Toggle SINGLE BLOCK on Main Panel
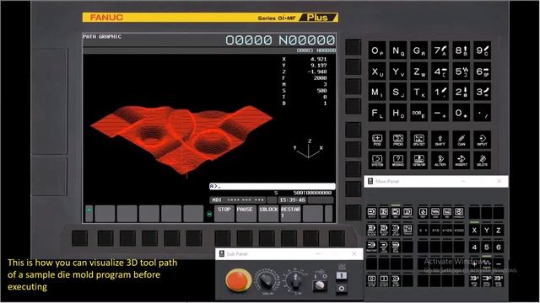 click(371, 230)
